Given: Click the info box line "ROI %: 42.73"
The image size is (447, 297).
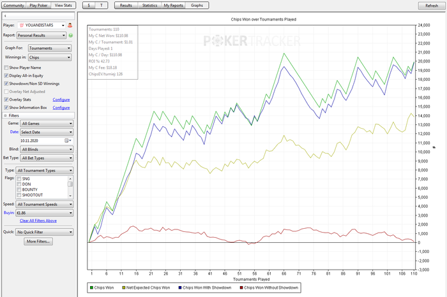Looking at the screenshot, I should 99,61.
